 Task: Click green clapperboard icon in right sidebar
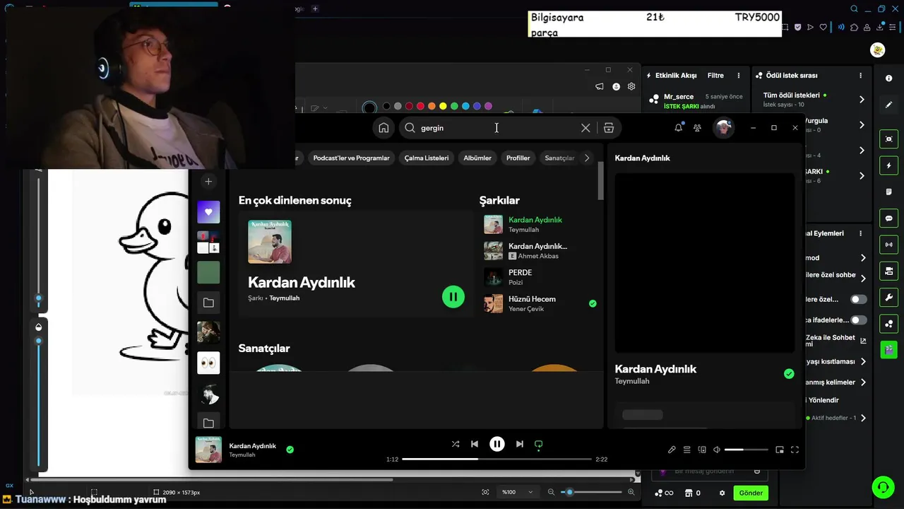point(888,350)
